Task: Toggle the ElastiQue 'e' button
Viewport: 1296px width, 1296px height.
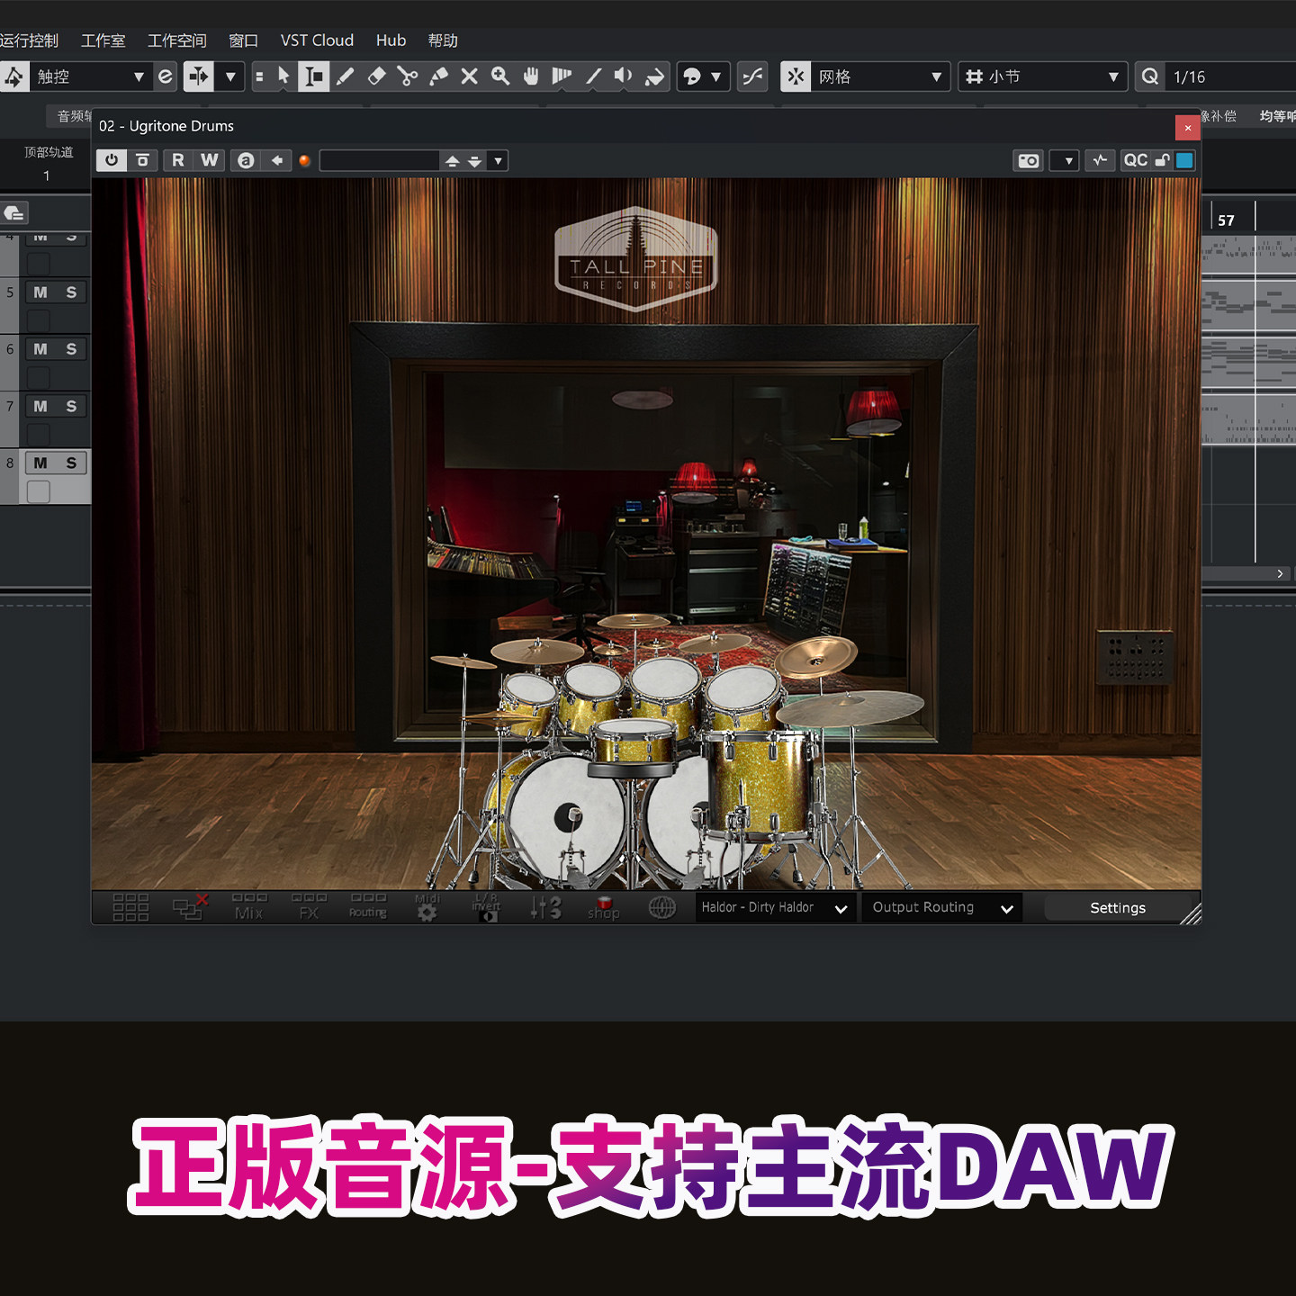Action: (x=166, y=76)
